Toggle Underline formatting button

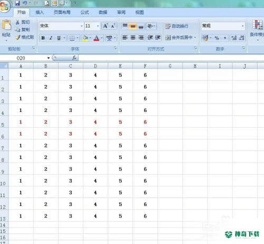(59, 38)
